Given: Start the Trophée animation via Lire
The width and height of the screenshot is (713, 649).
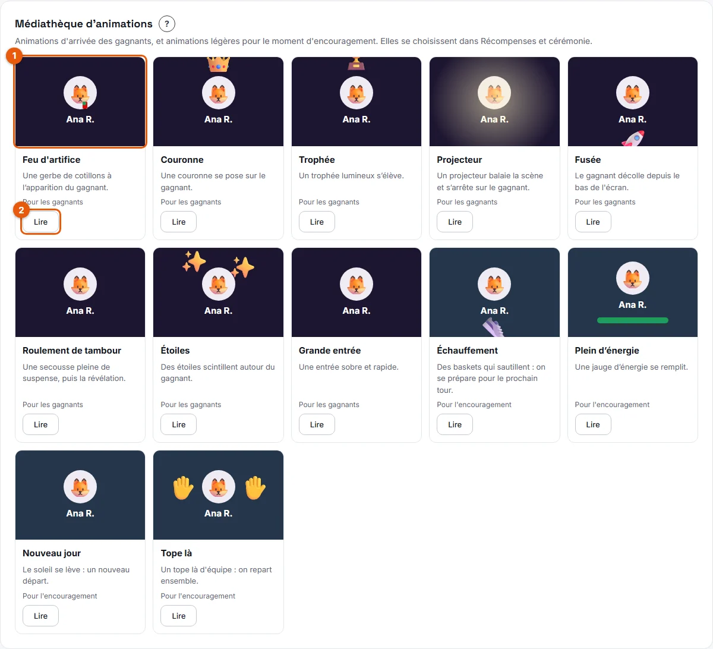Looking at the screenshot, I should coord(317,222).
